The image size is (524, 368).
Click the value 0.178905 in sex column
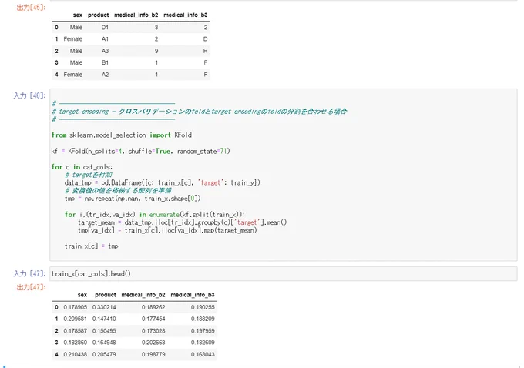click(76, 307)
